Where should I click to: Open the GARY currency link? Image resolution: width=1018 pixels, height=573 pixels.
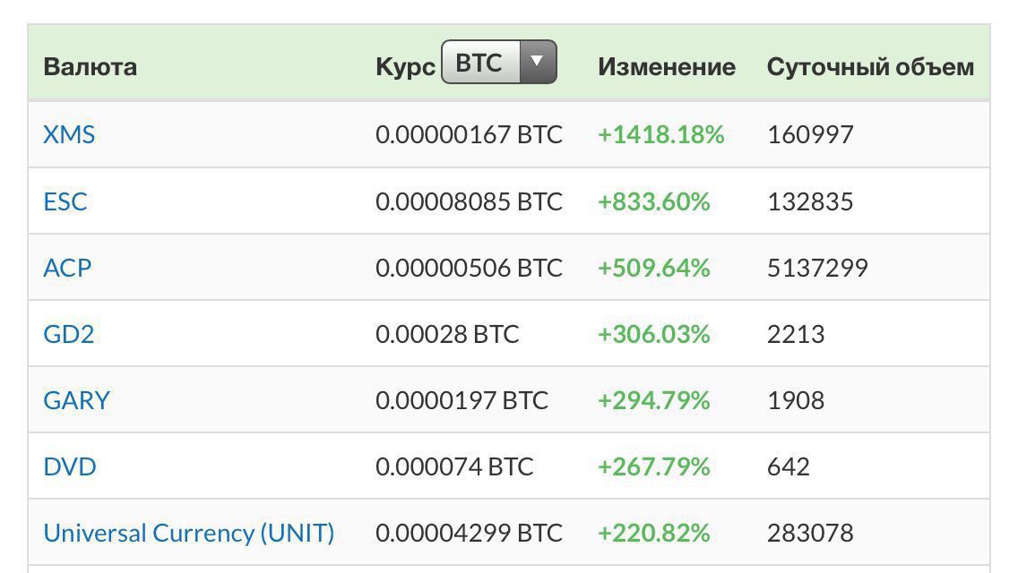(x=76, y=399)
